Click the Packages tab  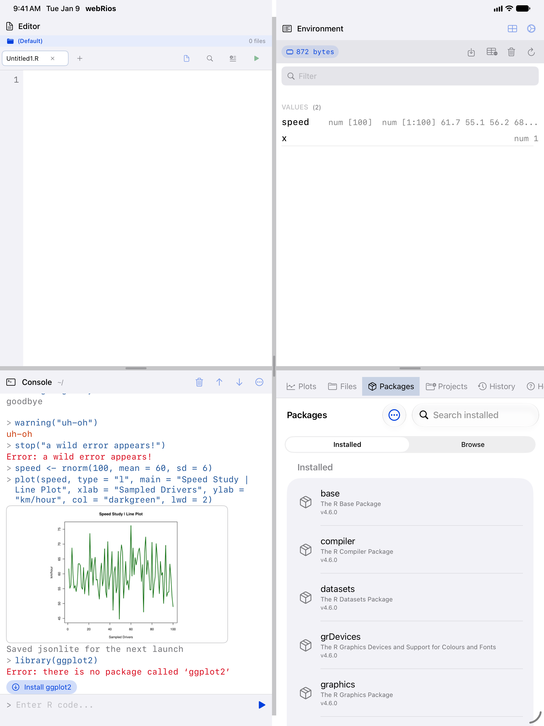(x=391, y=386)
